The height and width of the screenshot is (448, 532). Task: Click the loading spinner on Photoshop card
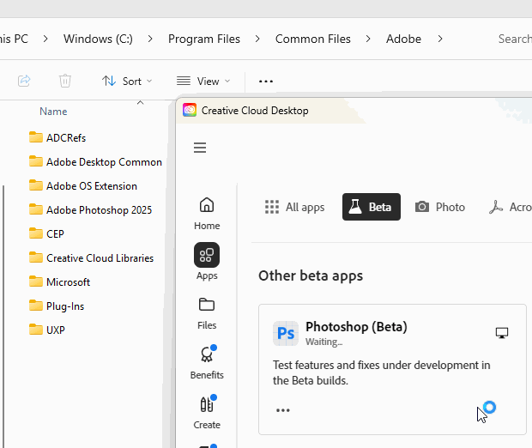tap(489, 408)
